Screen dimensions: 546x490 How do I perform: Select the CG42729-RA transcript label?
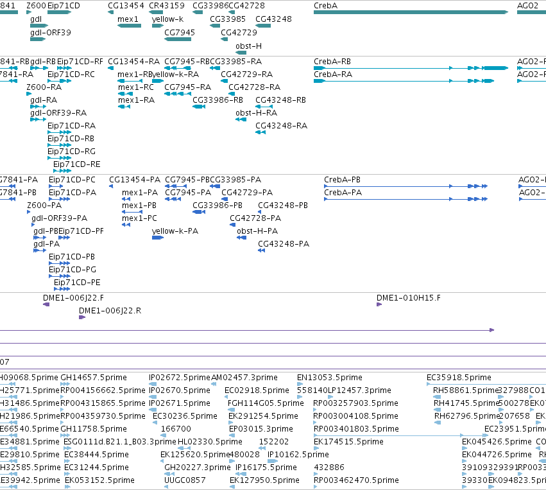point(246,74)
